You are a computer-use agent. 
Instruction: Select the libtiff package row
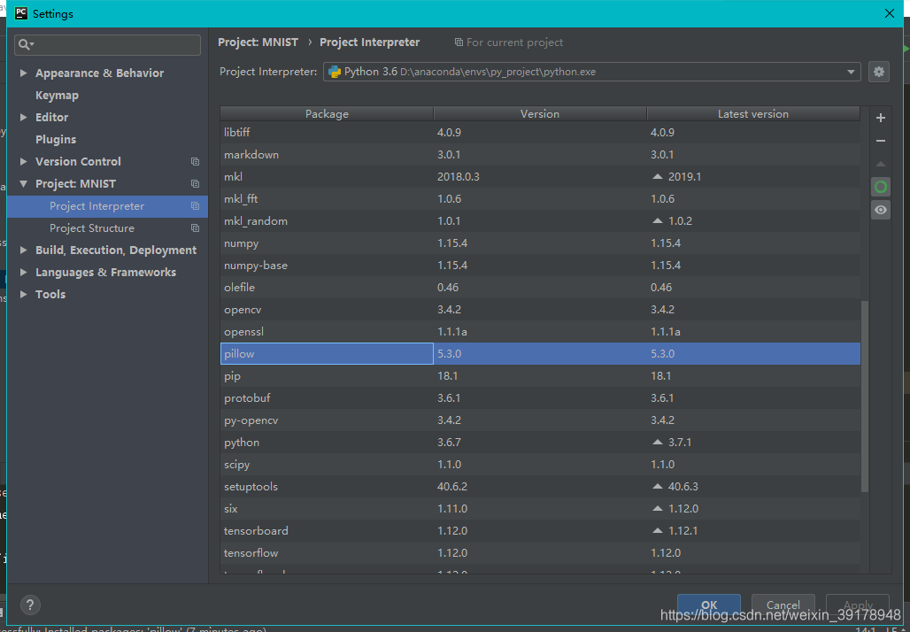tap(540, 132)
